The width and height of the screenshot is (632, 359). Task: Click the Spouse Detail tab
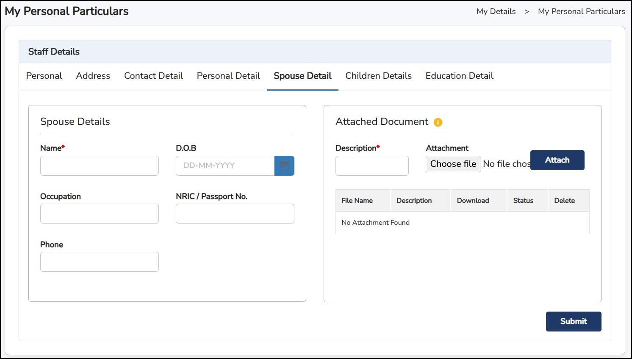click(302, 76)
